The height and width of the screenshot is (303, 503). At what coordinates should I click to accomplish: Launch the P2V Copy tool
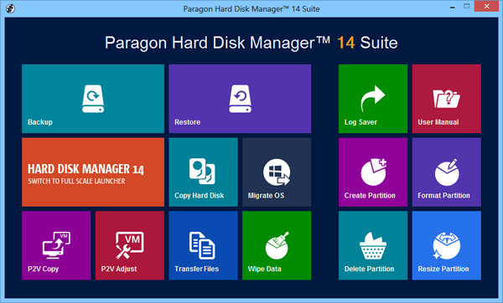coord(56,245)
